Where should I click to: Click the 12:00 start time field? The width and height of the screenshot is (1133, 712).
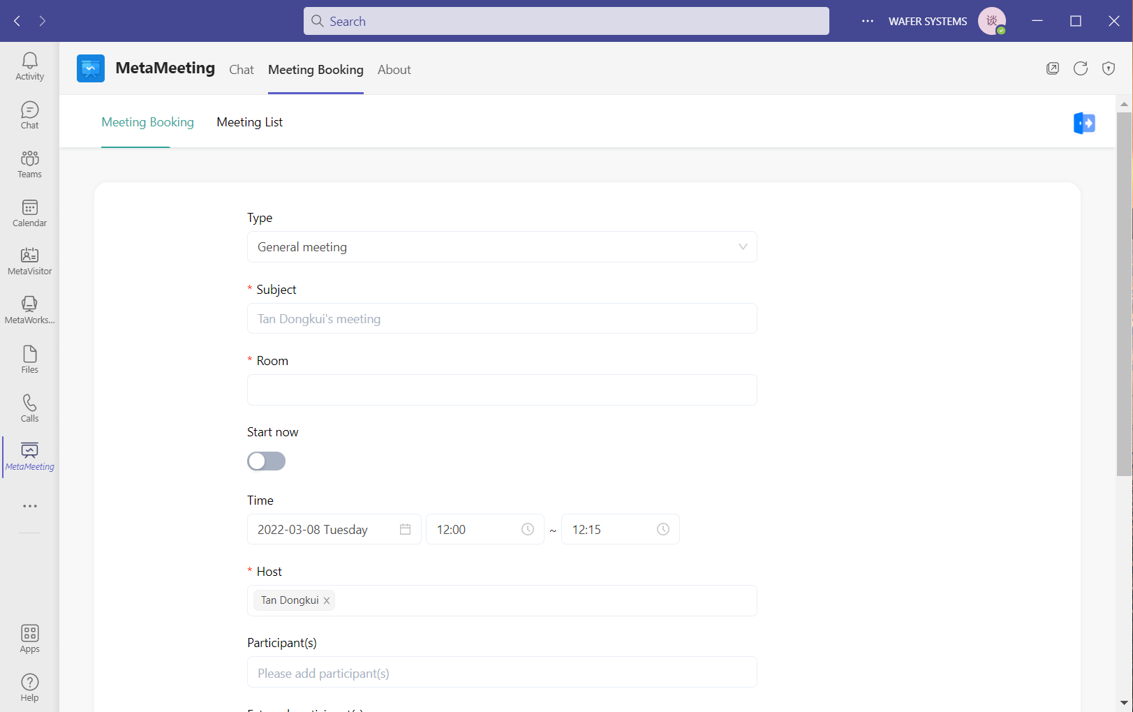[484, 529]
